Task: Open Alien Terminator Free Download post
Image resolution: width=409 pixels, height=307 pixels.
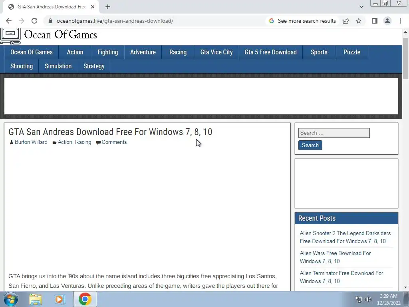Action: coord(341,277)
